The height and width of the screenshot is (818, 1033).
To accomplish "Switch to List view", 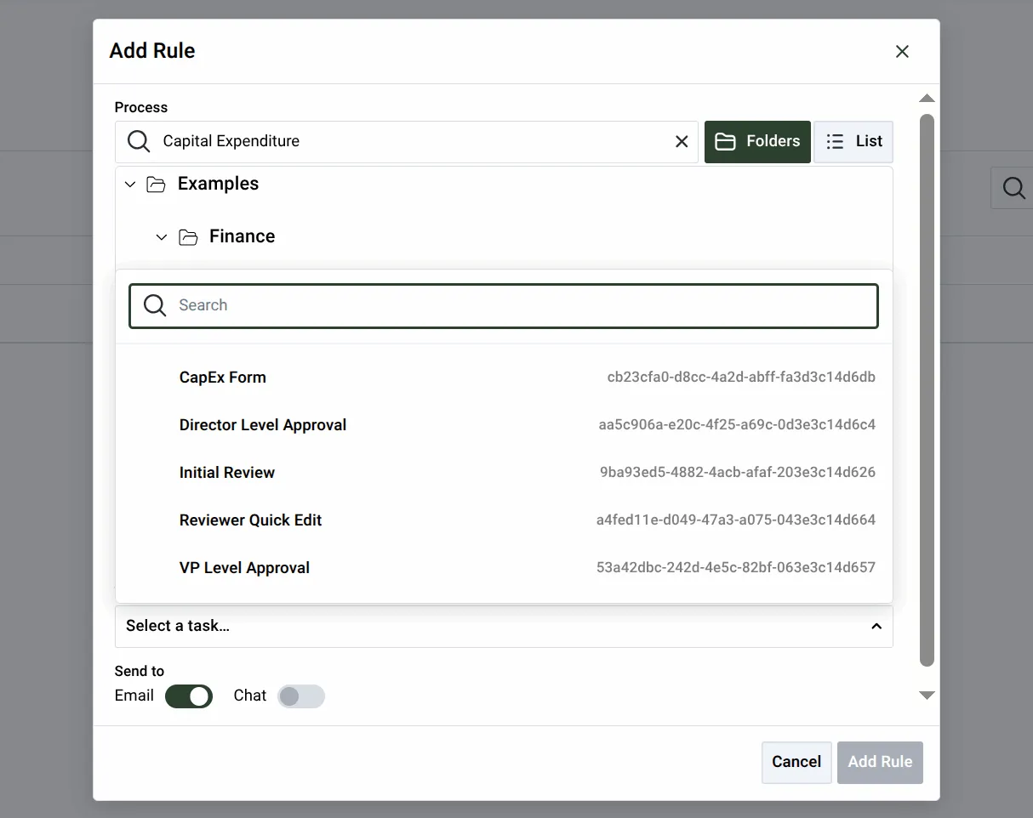I will (x=853, y=142).
